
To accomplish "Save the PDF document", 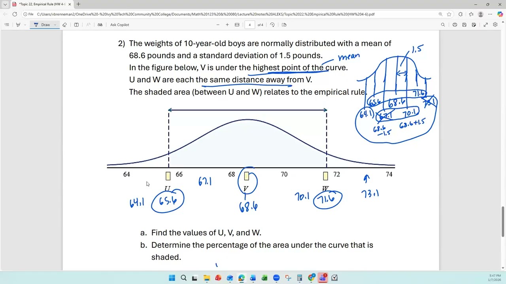I will pos(464,24).
